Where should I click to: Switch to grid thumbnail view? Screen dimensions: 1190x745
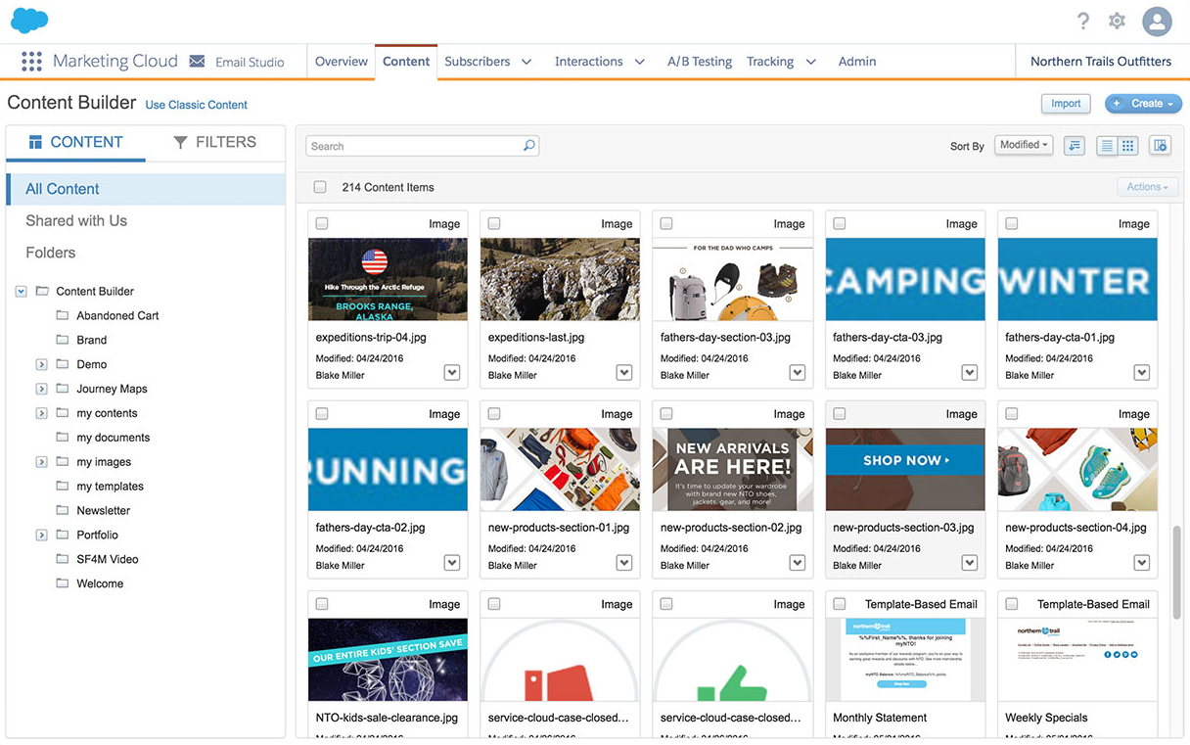pos(1128,145)
